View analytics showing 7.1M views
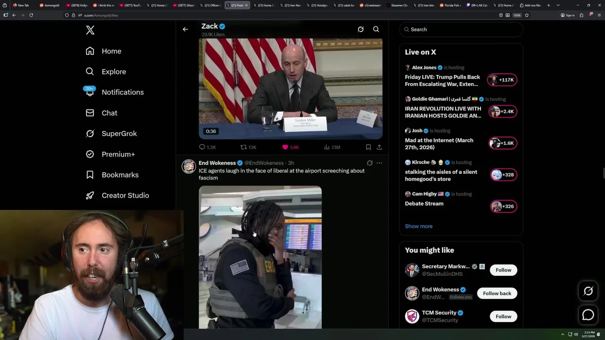This screenshot has width=605, height=340. point(332,147)
